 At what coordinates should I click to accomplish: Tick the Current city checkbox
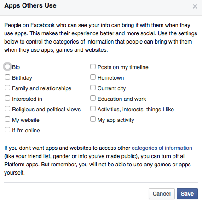pyautogui.click(x=93, y=88)
